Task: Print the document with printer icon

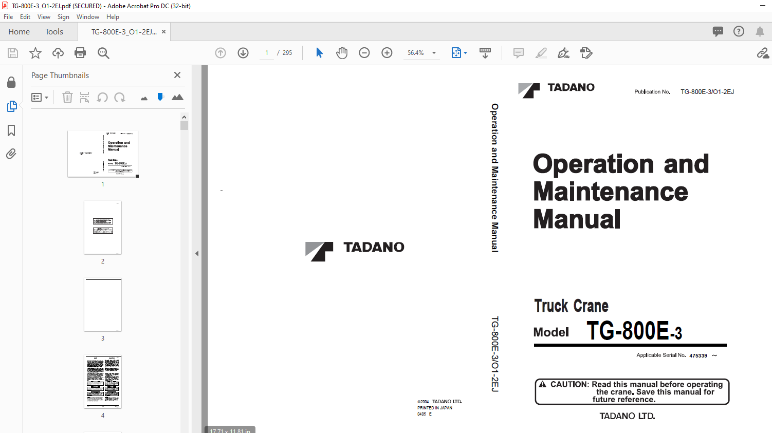Action: pyautogui.click(x=80, y=53)
